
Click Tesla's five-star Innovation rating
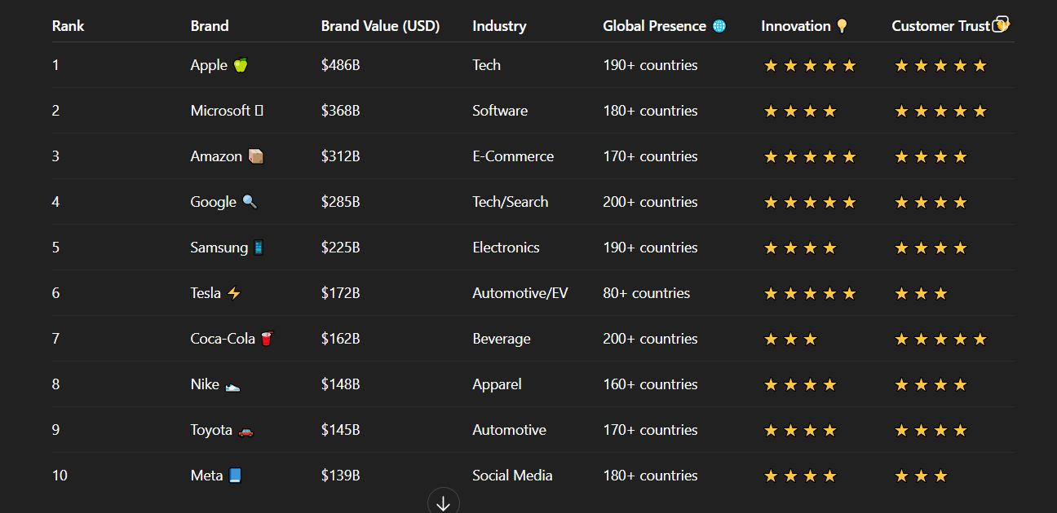(810, 293)
